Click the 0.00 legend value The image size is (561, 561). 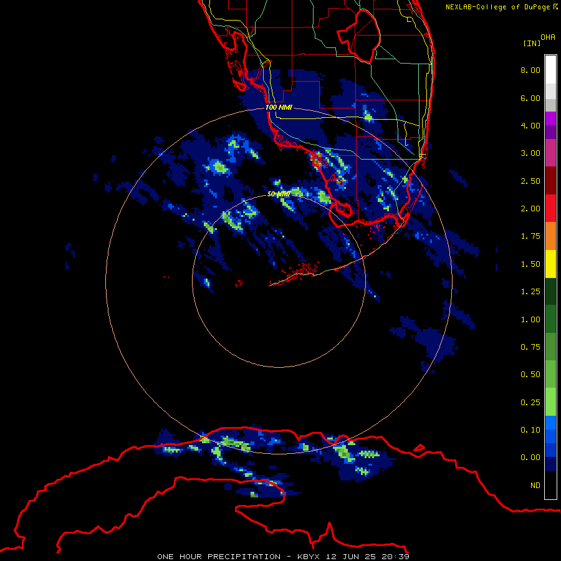530,458
